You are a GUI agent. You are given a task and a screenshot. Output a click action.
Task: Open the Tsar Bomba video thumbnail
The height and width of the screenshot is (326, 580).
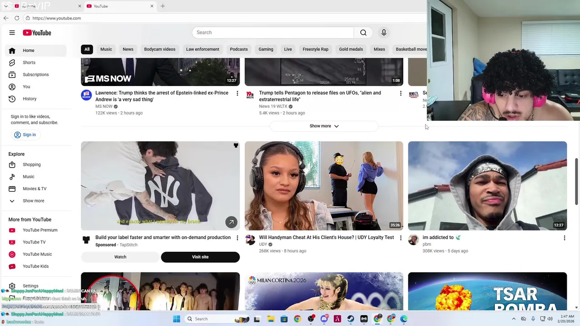[488, 291]
